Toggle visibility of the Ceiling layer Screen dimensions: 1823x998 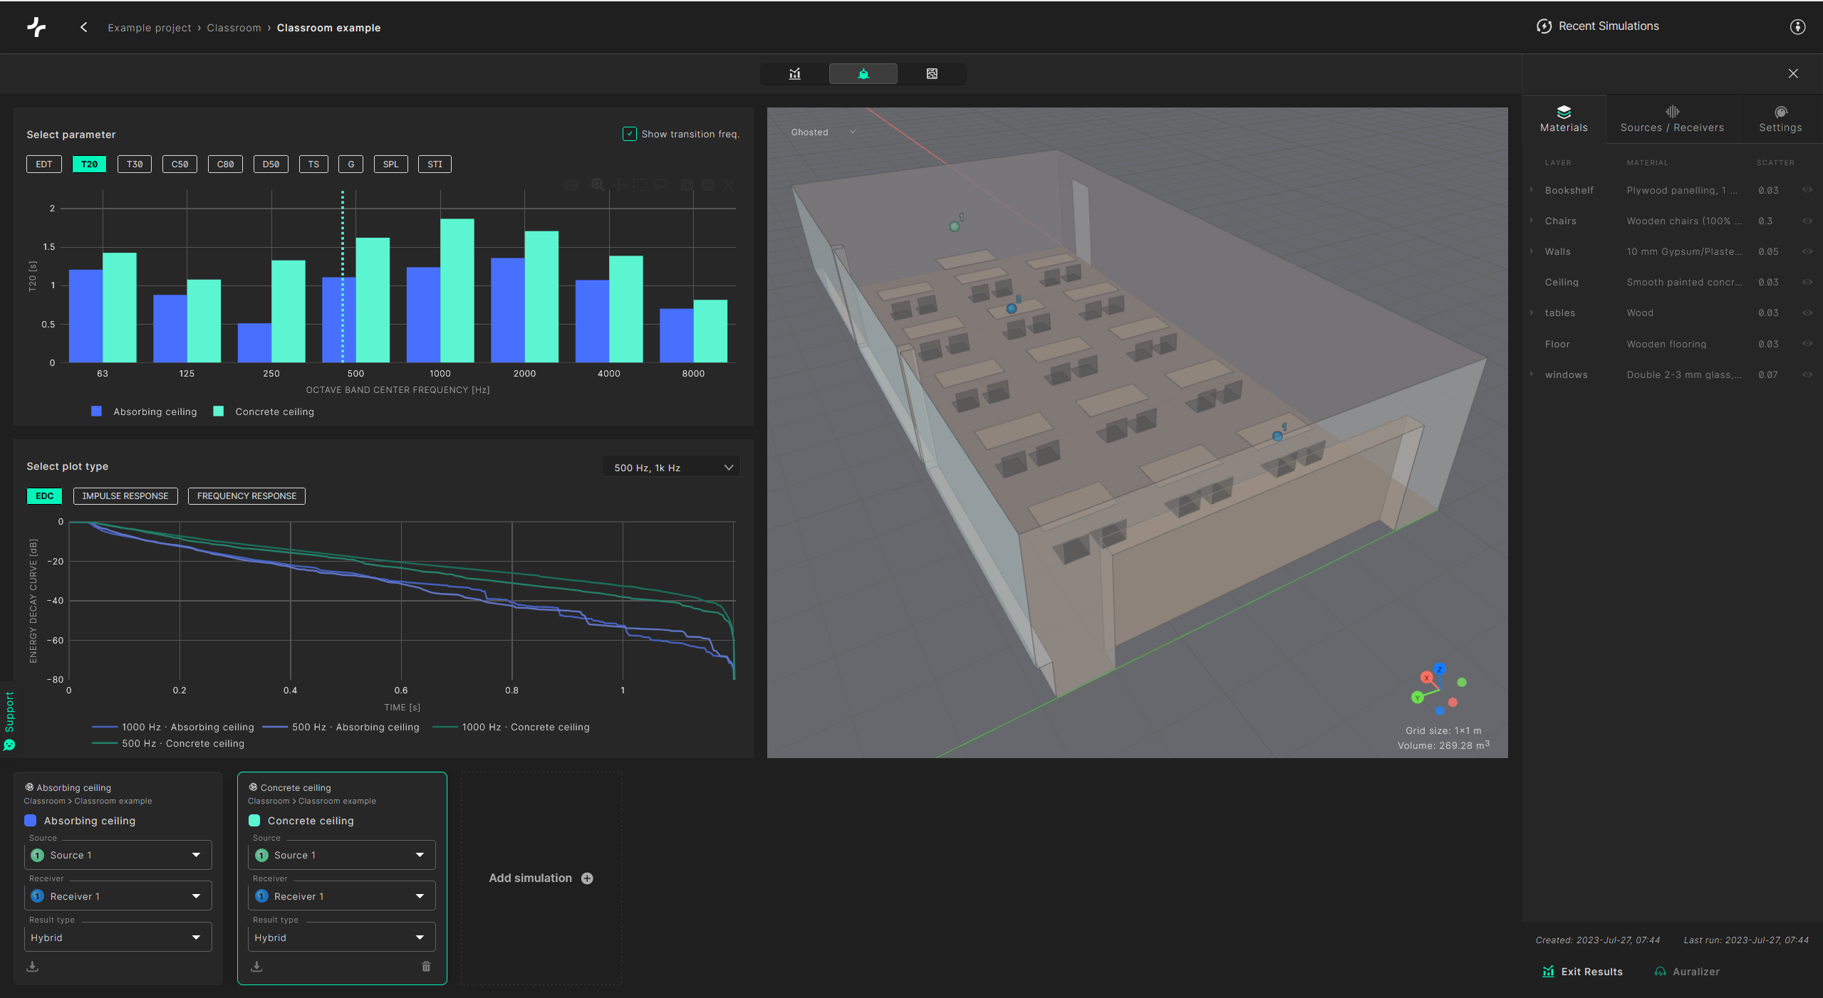point(1807,282)
